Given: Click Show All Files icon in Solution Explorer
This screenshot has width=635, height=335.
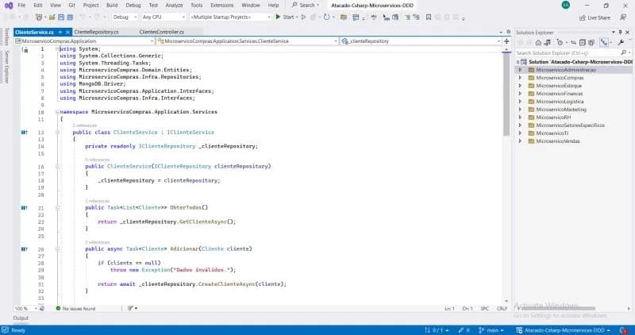Looking at the screenshot, I should 591,43.
